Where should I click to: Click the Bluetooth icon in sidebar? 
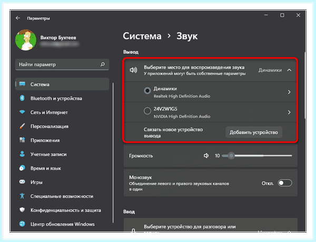tap(22, 98)
